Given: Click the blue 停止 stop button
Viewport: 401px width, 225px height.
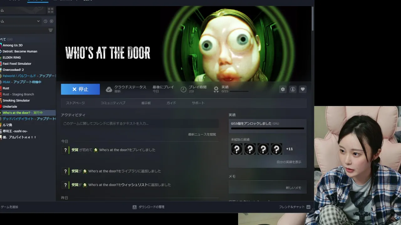Looking at the screenshot, I should [80, 89].
